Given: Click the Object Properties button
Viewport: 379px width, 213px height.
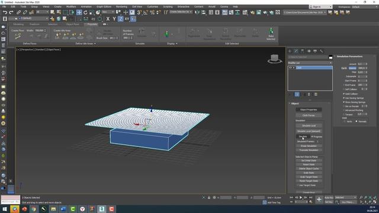Looking at the screenshot, I should point(309,109).
